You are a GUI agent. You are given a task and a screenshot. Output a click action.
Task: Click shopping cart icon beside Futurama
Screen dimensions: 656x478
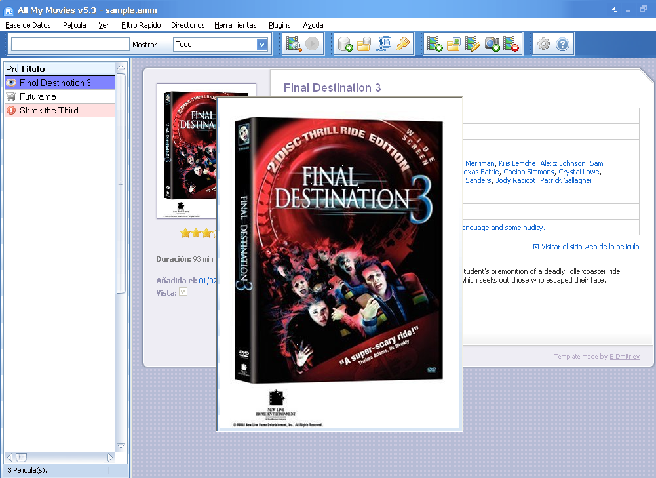[11, 96]
